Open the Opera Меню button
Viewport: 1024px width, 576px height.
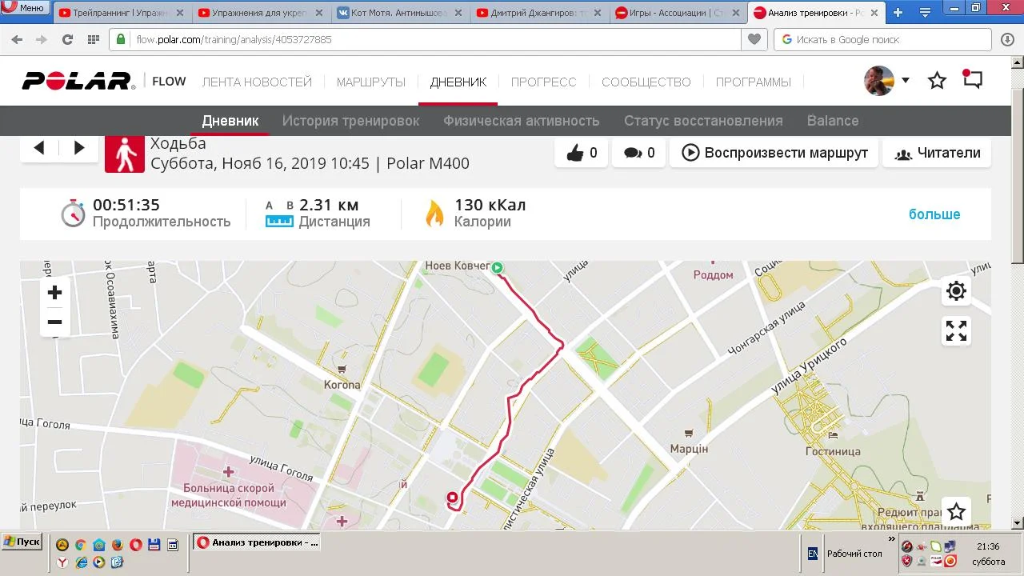point(24,8)
